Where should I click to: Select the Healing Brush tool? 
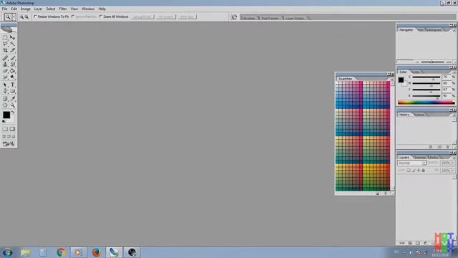pyautogui.click(x=5, y=58)
